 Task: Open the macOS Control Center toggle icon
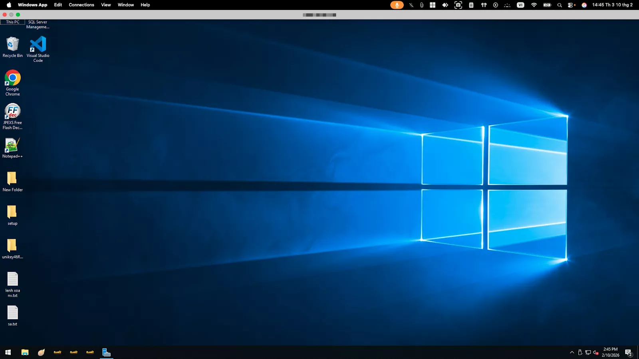coord(571,5)
